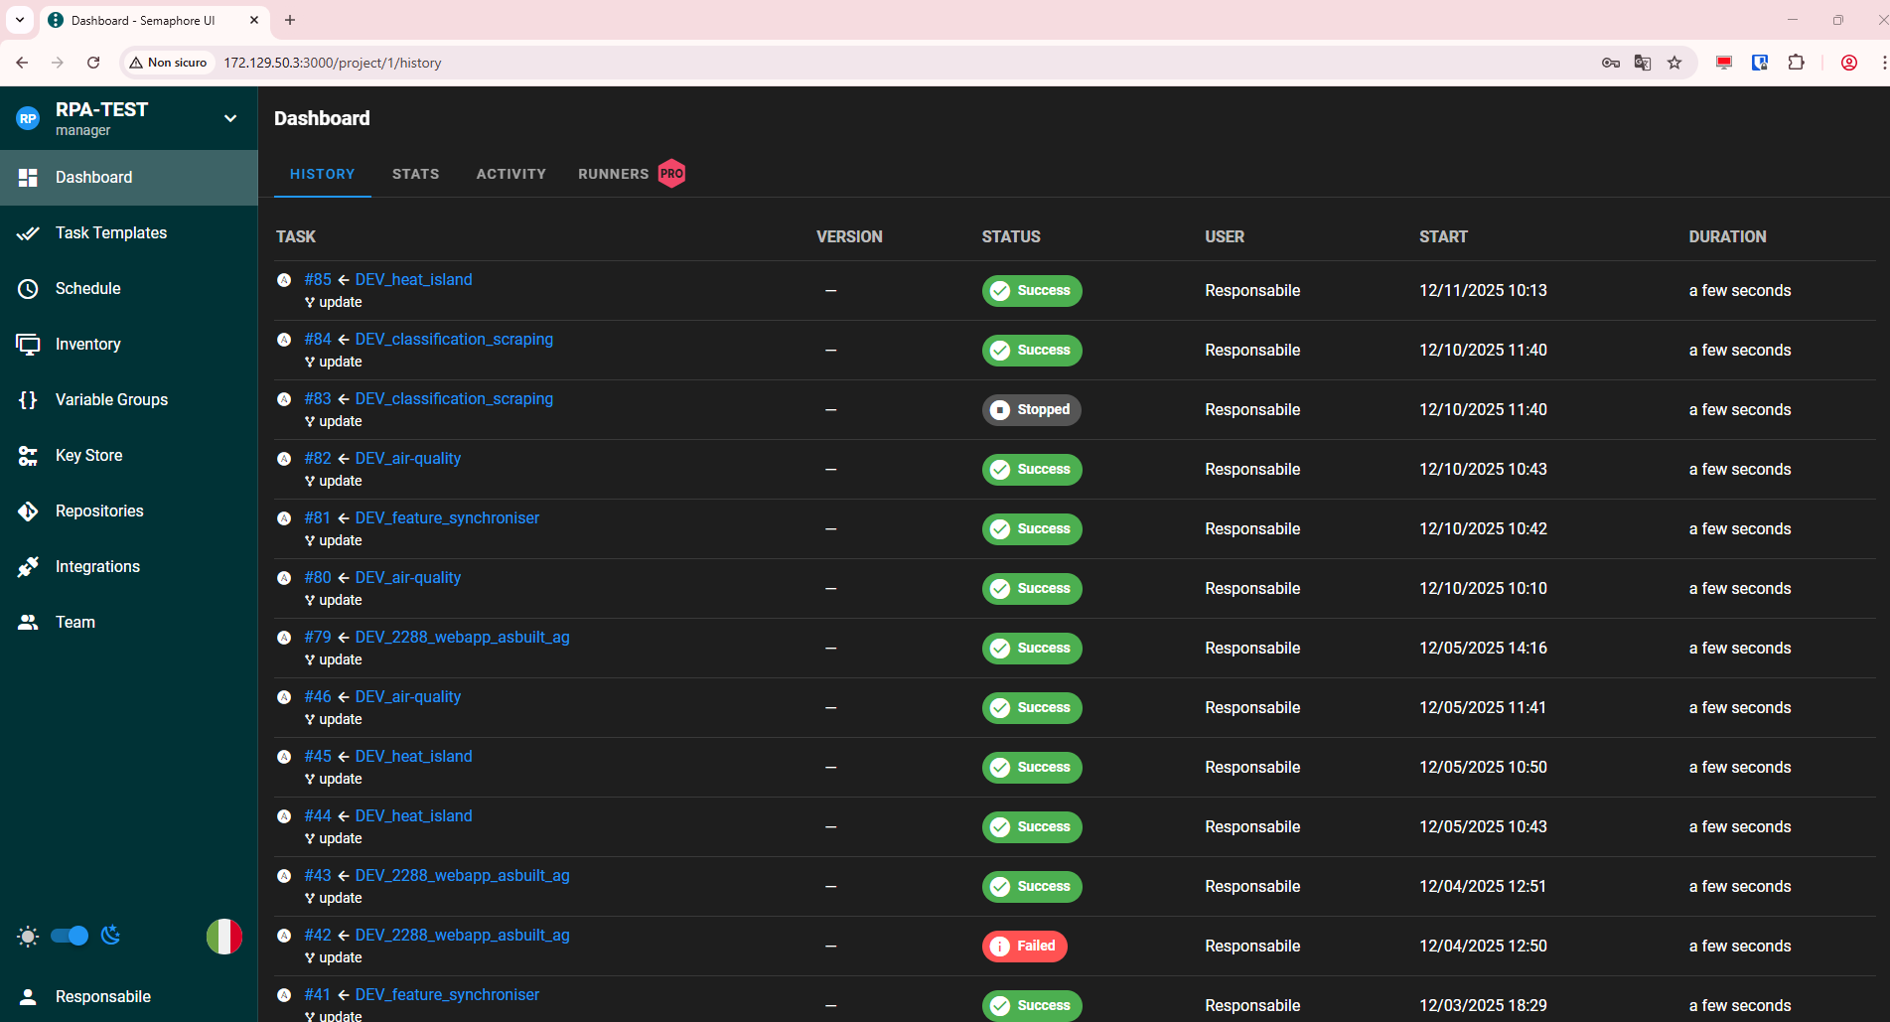Switch to the Activity tab
The width and height of the screenshot is (1890, 1022).
click(x=510, y=174)
